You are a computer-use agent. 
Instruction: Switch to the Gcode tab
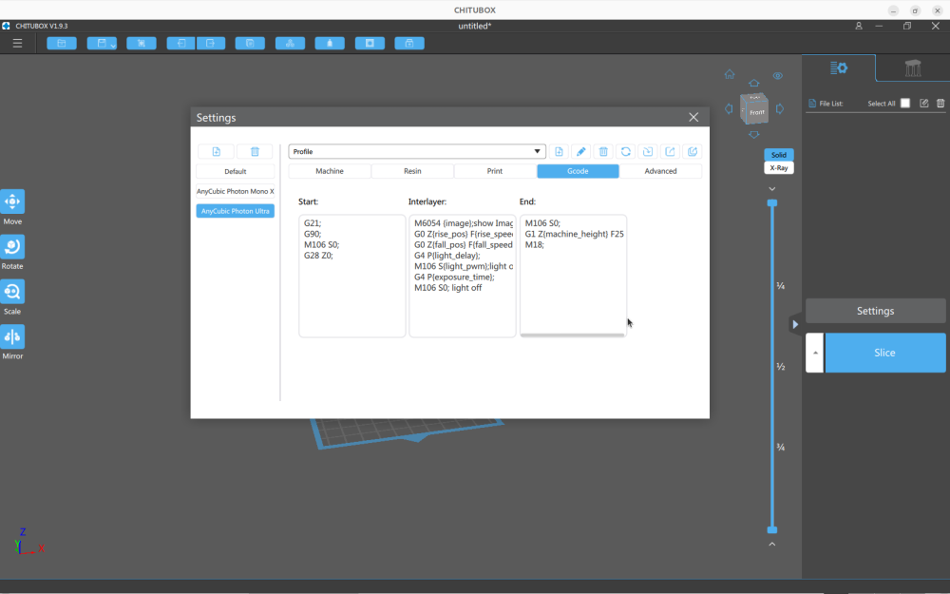[x=578, y=171]
